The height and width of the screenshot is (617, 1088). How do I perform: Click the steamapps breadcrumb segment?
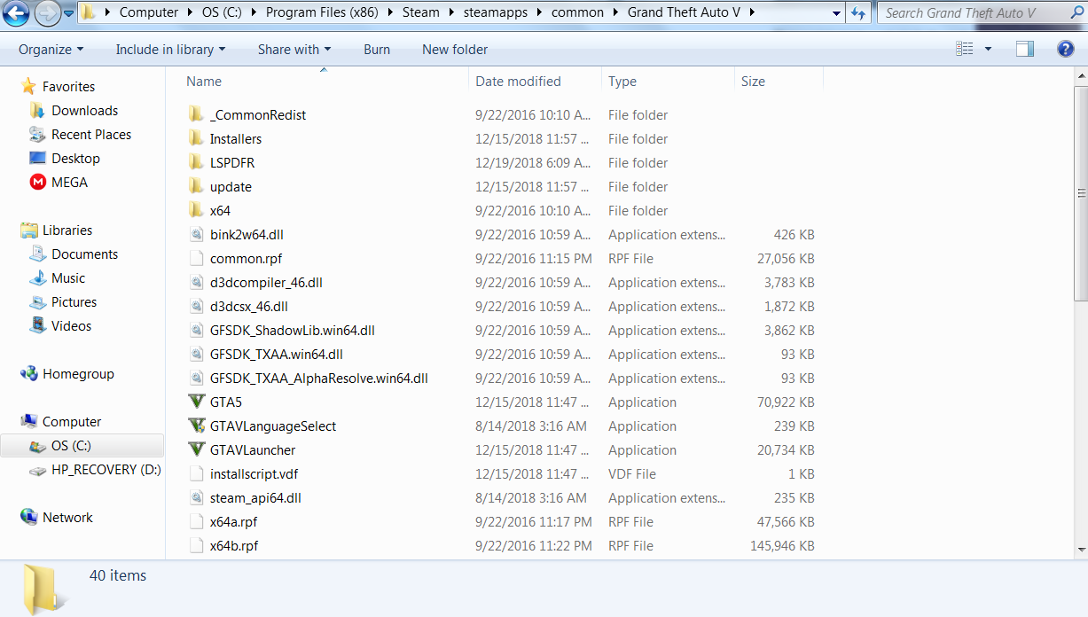495,12
